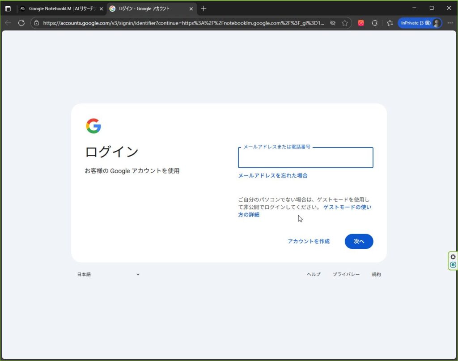Go back to the previous page
This screenshot has width=458, height=361.
[8, 23]
